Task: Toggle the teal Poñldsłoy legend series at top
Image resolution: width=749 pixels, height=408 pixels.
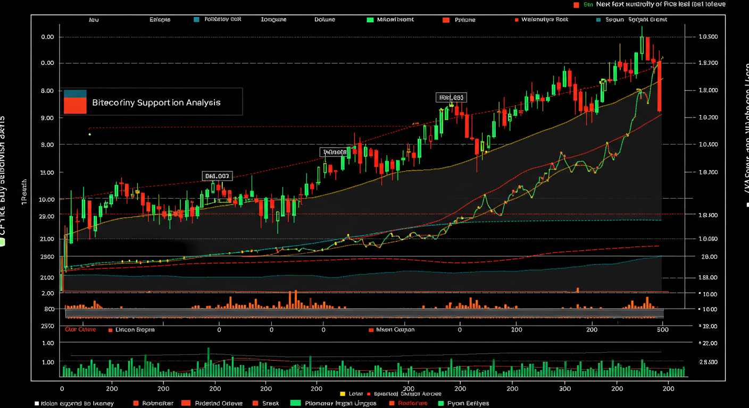Action: (x=217, y=19)
